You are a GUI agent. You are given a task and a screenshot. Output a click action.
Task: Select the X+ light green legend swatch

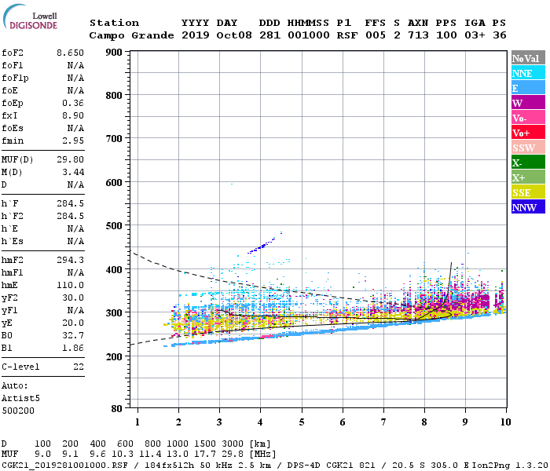(x=528, y=177)
